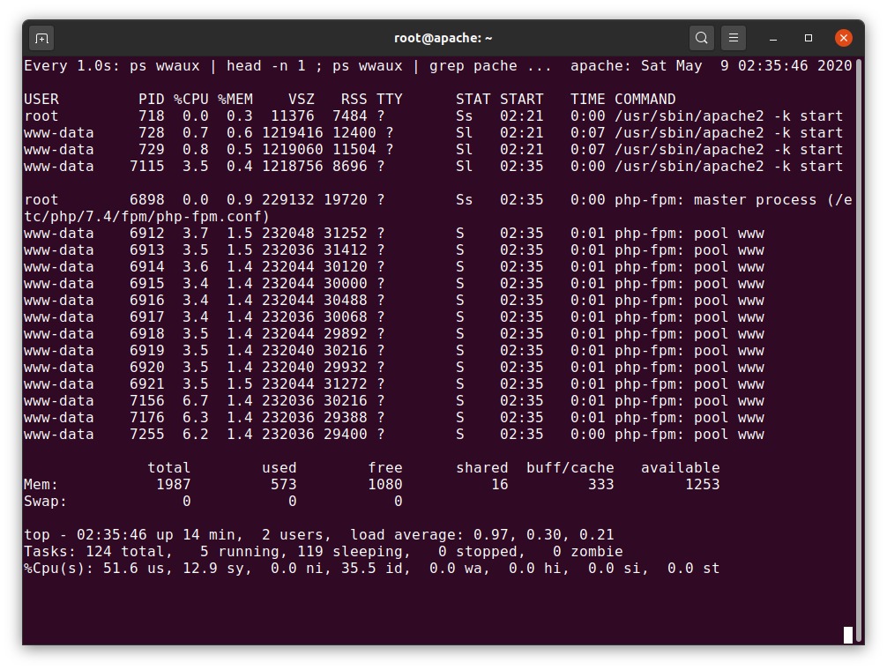Click RSS value 19720 of php-fpm master
The width and height of the screenshot is (887, 670).
(x=345, y=199)
